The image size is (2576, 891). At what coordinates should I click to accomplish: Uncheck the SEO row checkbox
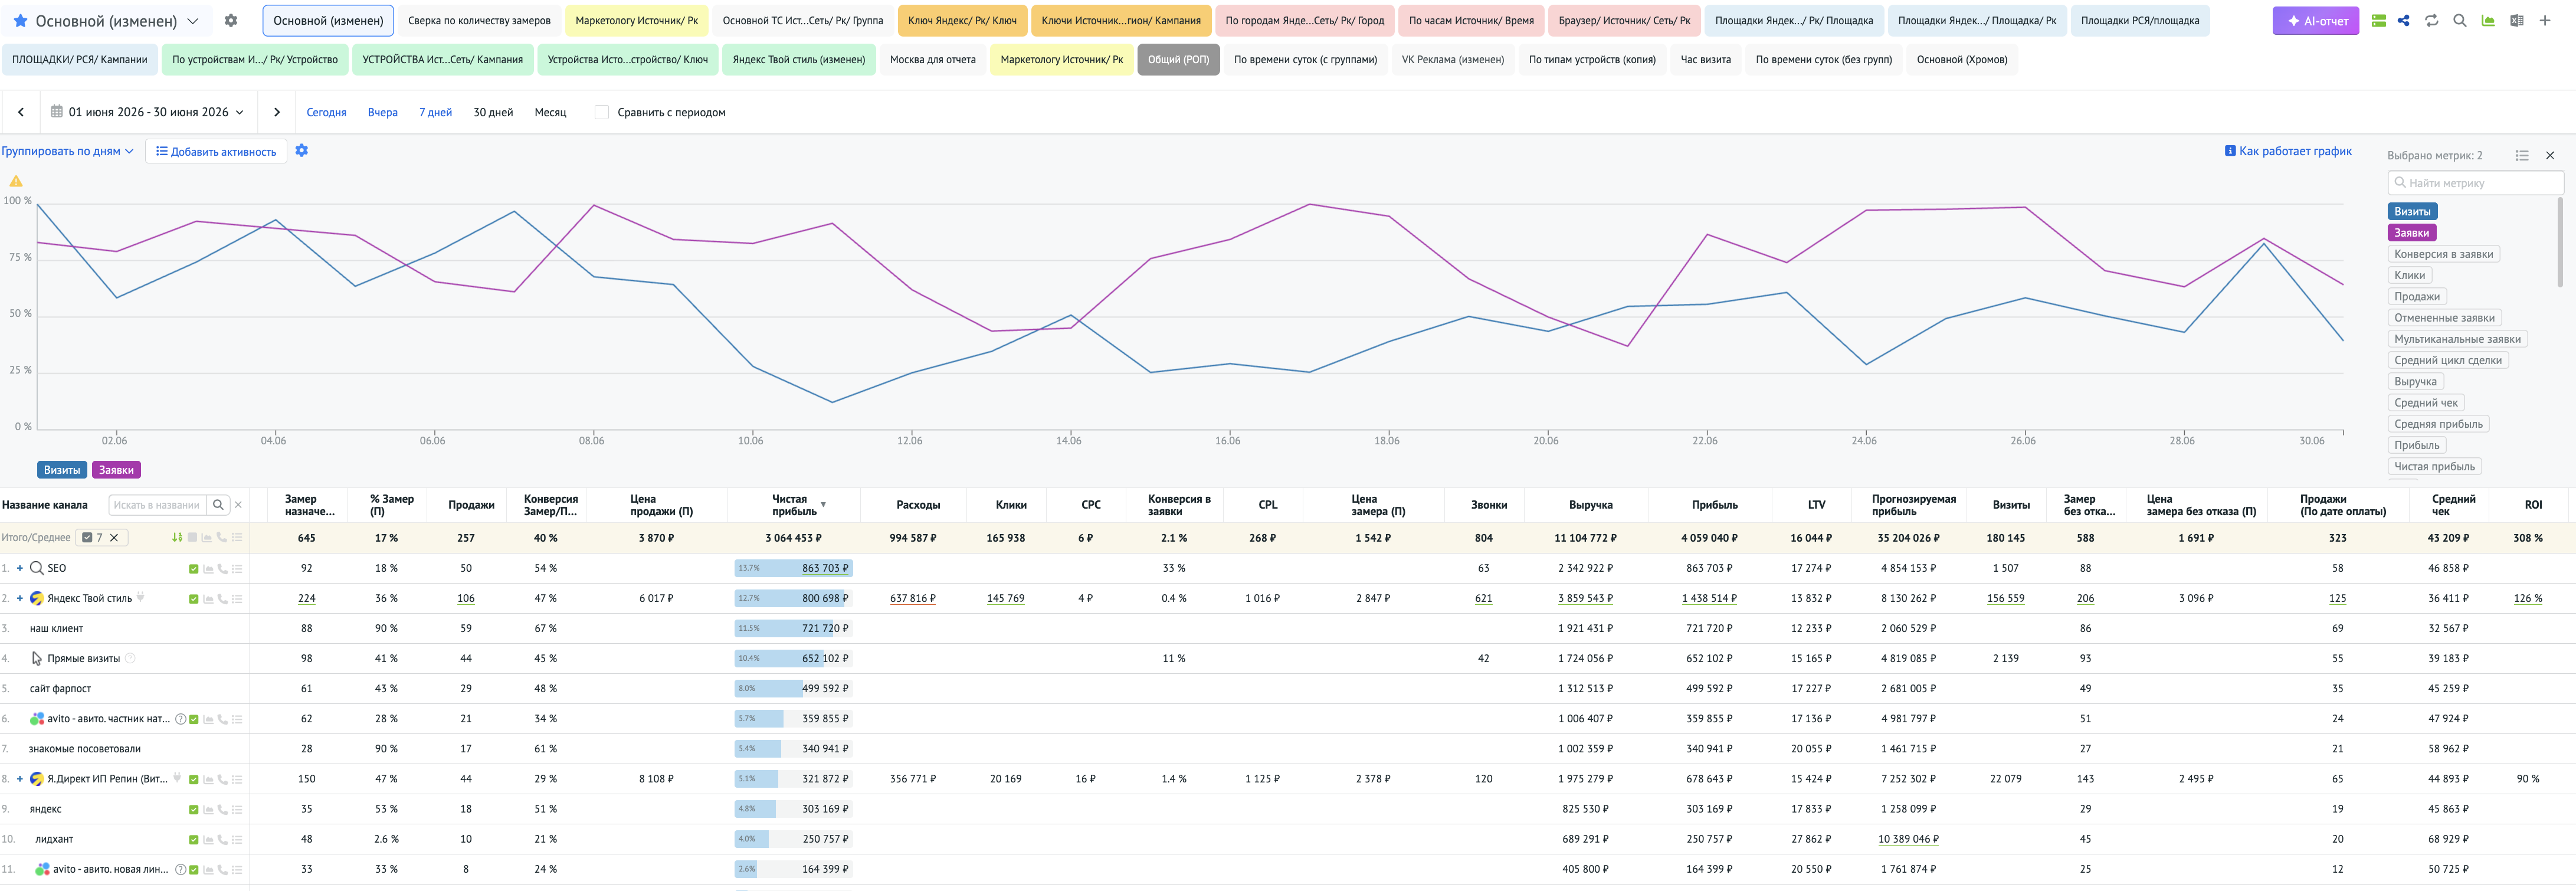[194, 569]
